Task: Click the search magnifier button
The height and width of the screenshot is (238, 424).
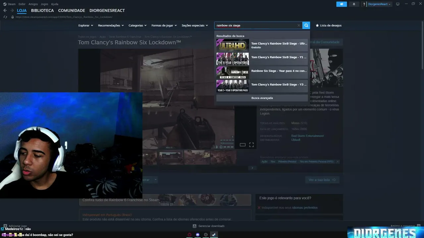Action: [306, 25]
